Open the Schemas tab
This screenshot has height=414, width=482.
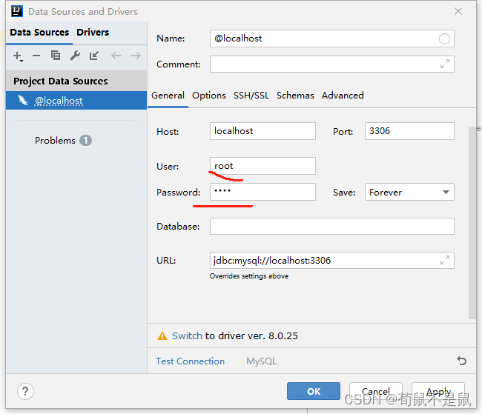pyautogui.click(x=295, y=96)
